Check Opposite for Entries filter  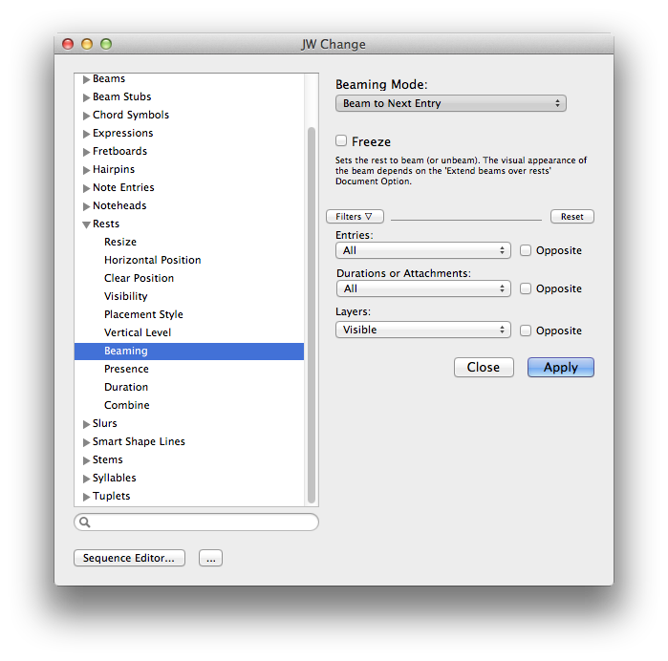526,250
